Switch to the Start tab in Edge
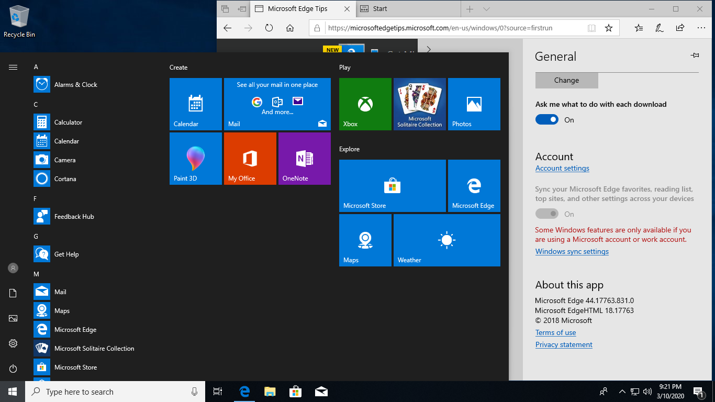The image size is (715, 402). click(408, 9)
